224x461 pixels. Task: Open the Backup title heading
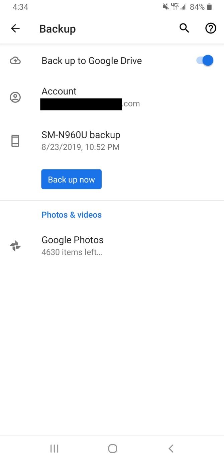[x=57, y=28]
